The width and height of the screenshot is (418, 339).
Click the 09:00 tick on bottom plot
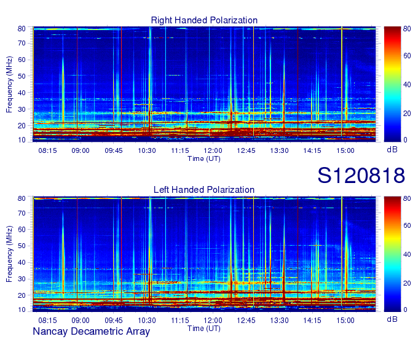81,321
